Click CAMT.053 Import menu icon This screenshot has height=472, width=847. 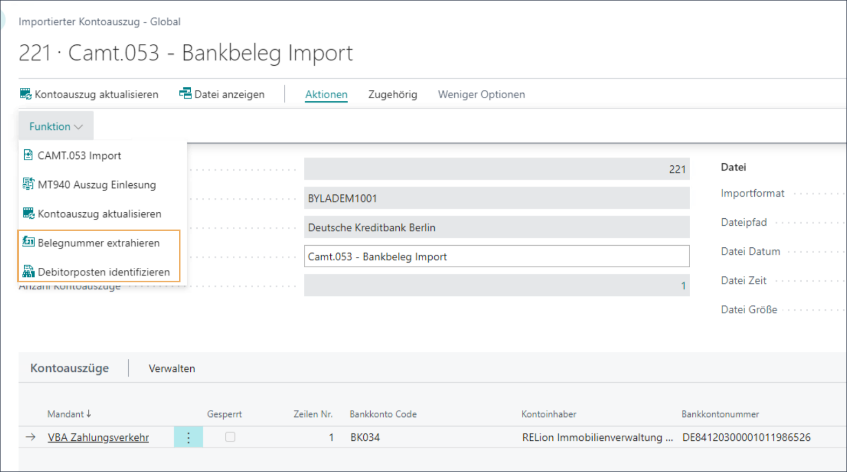coord(28,155)
